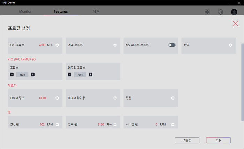Open DRAM 정보 settings gear
244x149 pixels.
coord(57,98)
